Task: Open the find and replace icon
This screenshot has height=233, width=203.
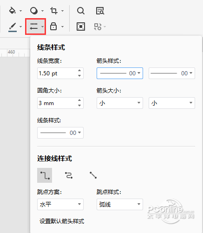Action: 100,11
